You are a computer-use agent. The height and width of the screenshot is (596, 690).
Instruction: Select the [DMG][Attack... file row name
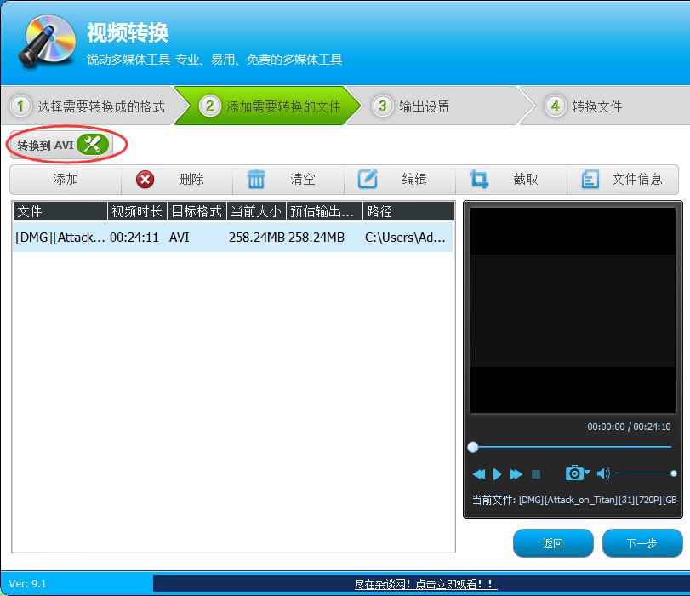pyautogui.click(x=60, y=238)
